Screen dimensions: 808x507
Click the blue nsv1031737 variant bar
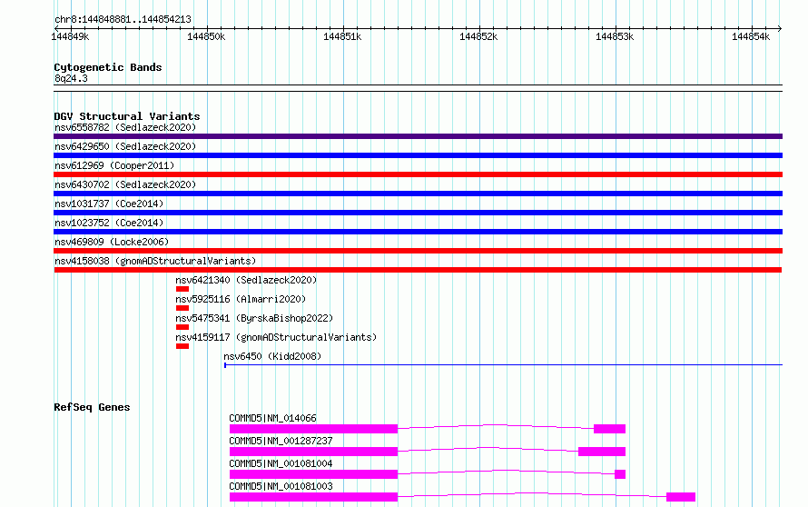[418, 213]
